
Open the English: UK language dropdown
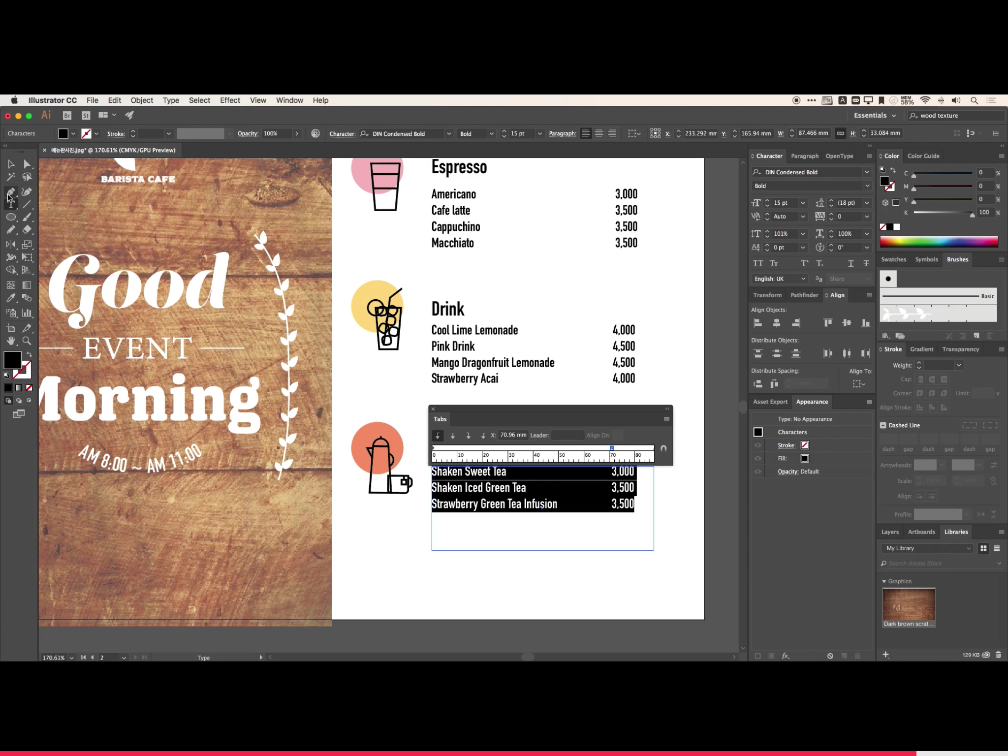click(780, 279)
